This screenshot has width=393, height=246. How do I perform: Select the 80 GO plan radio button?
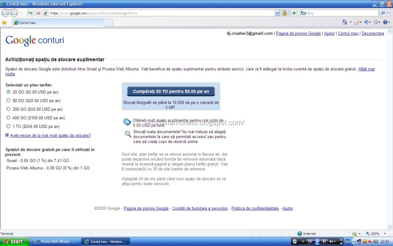(x=8, y=100)
